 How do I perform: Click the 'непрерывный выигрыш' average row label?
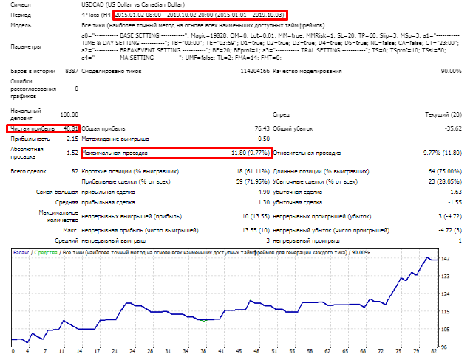[x=114, y=241]
